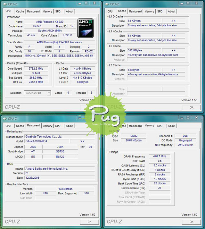
Task: Click CPU-Z app icon in top-right window title
Action: (107, 4)
